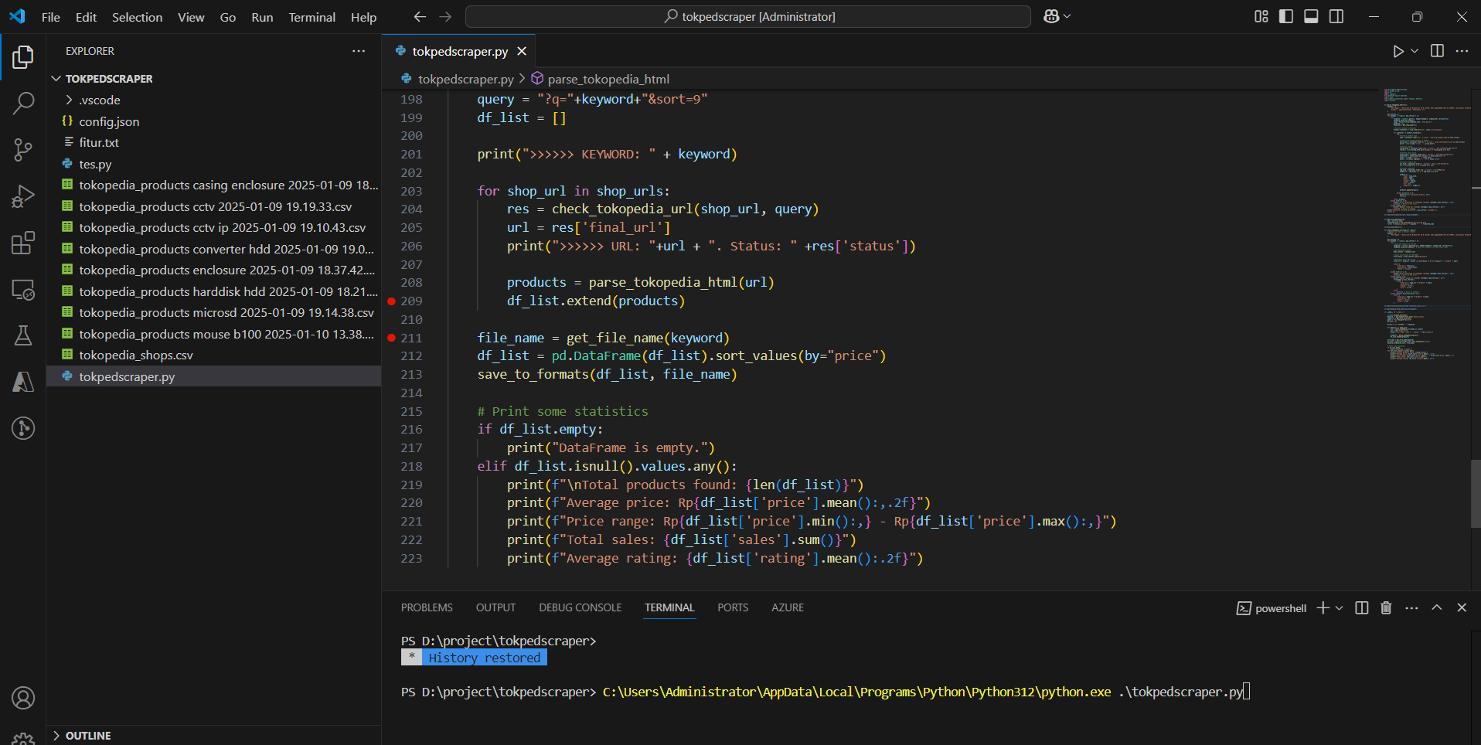Toggle the Panel visibility

tap(1311, 15)
